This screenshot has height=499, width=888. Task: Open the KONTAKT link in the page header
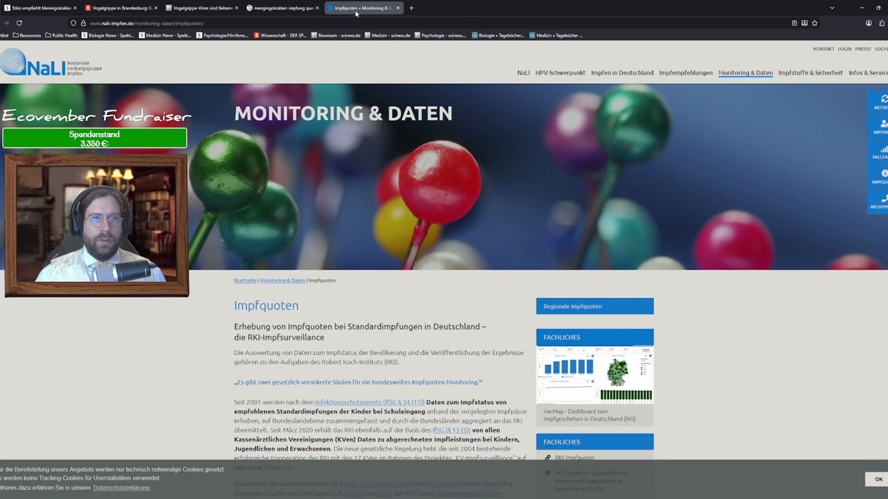(823, 49)
